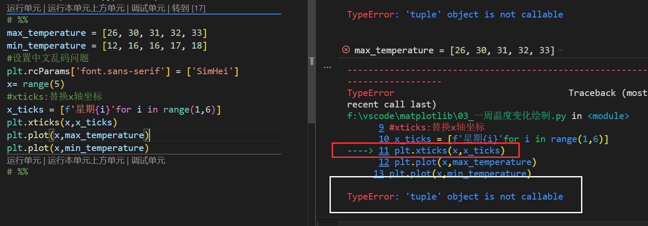648x226 pixels.
Task: Click the <module> text in the traceback
Action: [x=608, y=116]
